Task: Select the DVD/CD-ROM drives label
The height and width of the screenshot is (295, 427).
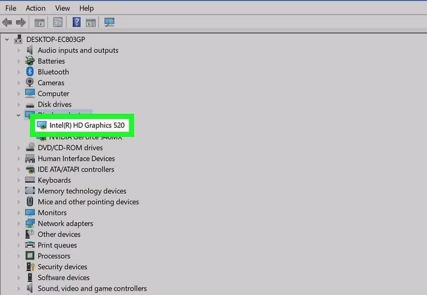Action: pyautogui.click(x=70, y=147)
